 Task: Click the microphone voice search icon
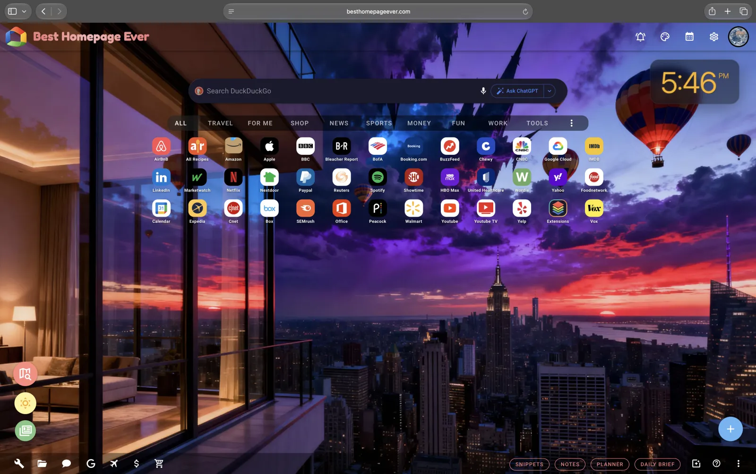tap(483, 91)
